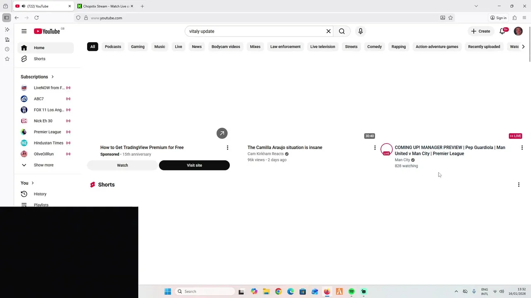The image size is (531, 298).
Task: Open LiveNOW from FOX subscription
Action: (46, 88)
